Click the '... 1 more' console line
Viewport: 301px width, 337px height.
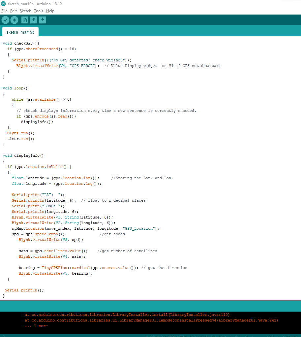click(x=36, y=326)
